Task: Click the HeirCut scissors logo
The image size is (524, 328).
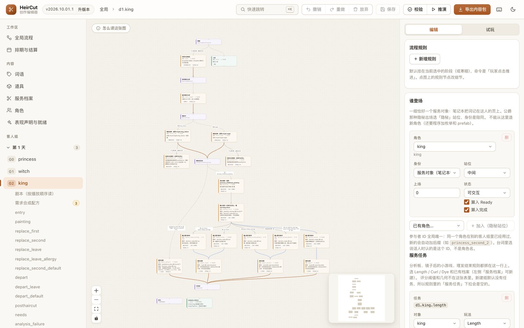Action: coord(11,10)
